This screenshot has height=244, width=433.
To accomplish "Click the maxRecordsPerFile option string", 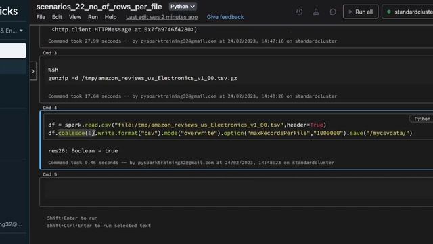I will tap(278, 133).
